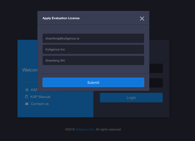
Task: Click the partially hidden Welcome heading
Action: pyautogui.click(x=29, y=70)
